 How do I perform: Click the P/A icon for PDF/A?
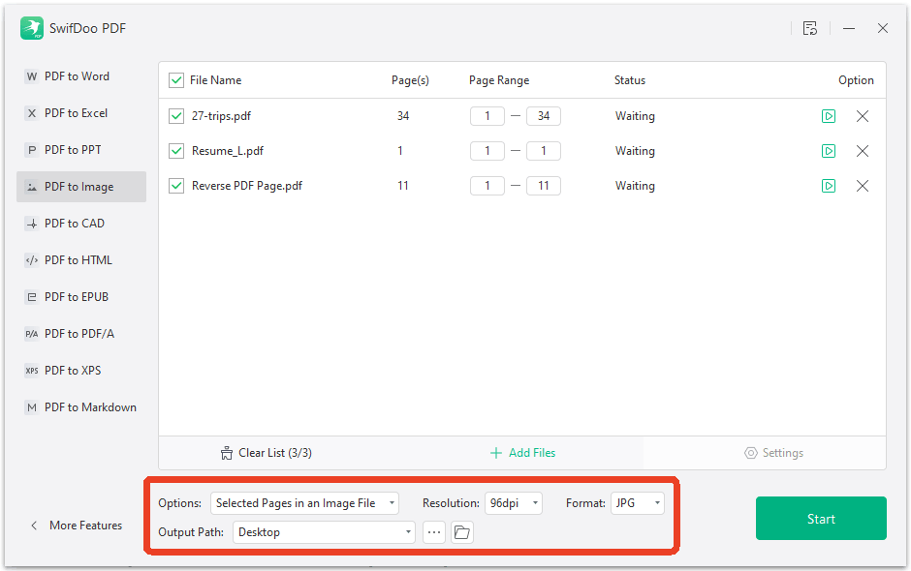[32, 334]
